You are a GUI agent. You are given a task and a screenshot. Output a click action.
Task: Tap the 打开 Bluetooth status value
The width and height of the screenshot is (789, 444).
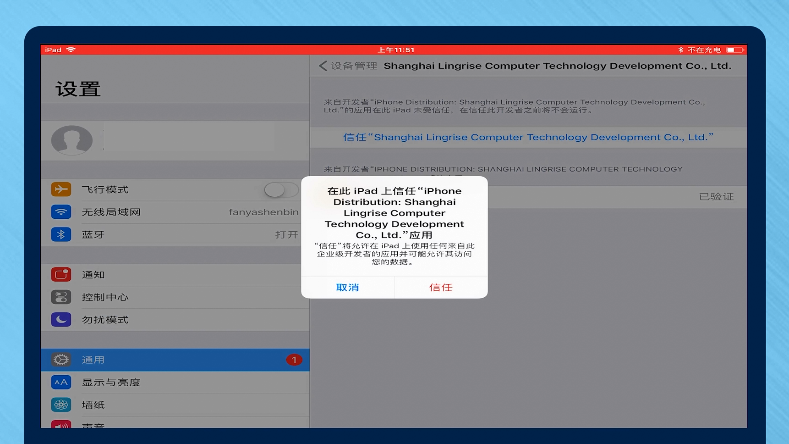[x=287, y=234]
